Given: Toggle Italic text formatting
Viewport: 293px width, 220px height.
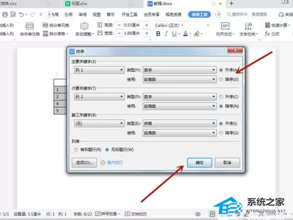Looking at the screenshot, I should tap(166, 34).
